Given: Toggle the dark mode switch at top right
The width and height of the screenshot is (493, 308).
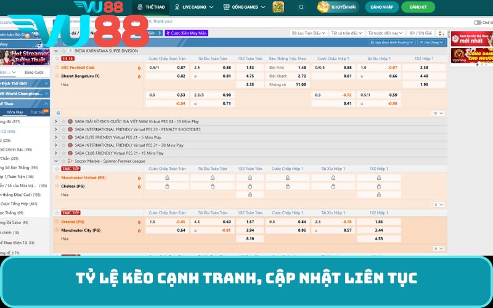Looking at the screenshot, I should click(x=478, y=22).
